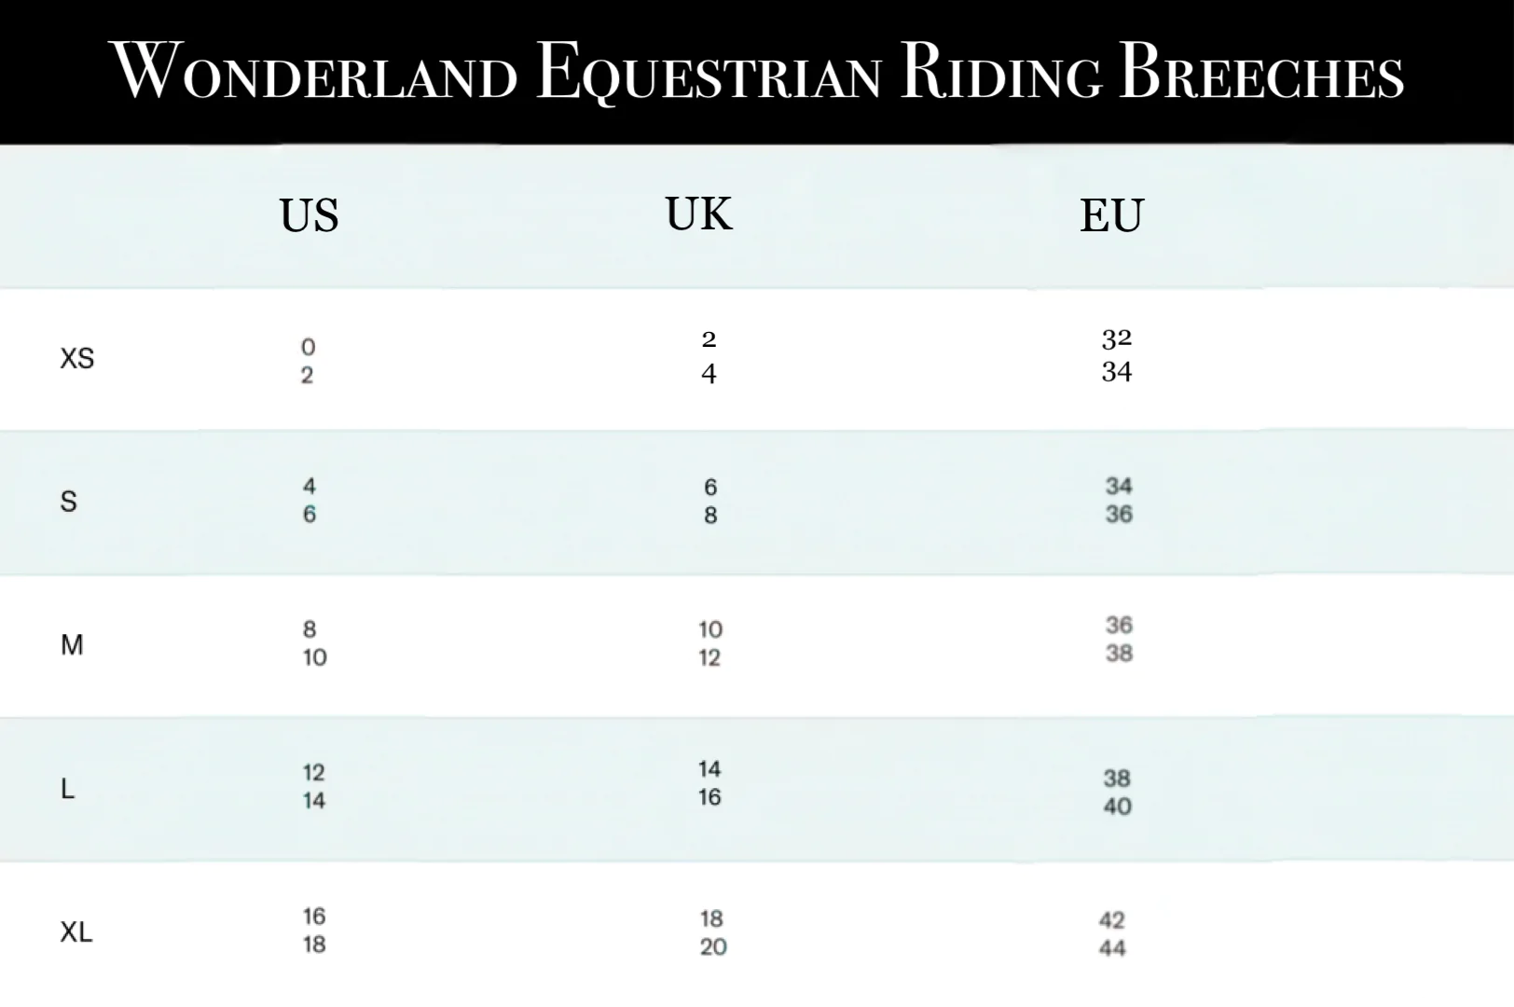Pick UK size 20 in XL row
Viewport: 1514px width, 1007px height.
tap(713, 946)
